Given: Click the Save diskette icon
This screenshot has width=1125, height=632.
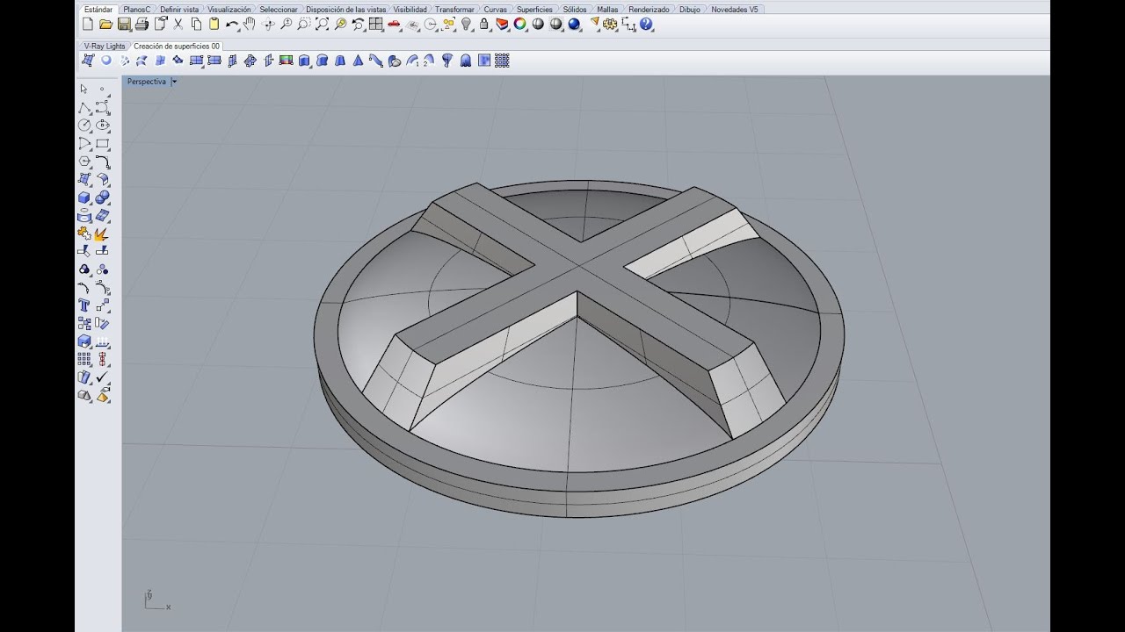Looking at the screenshot, I should [x=124, y=25].
